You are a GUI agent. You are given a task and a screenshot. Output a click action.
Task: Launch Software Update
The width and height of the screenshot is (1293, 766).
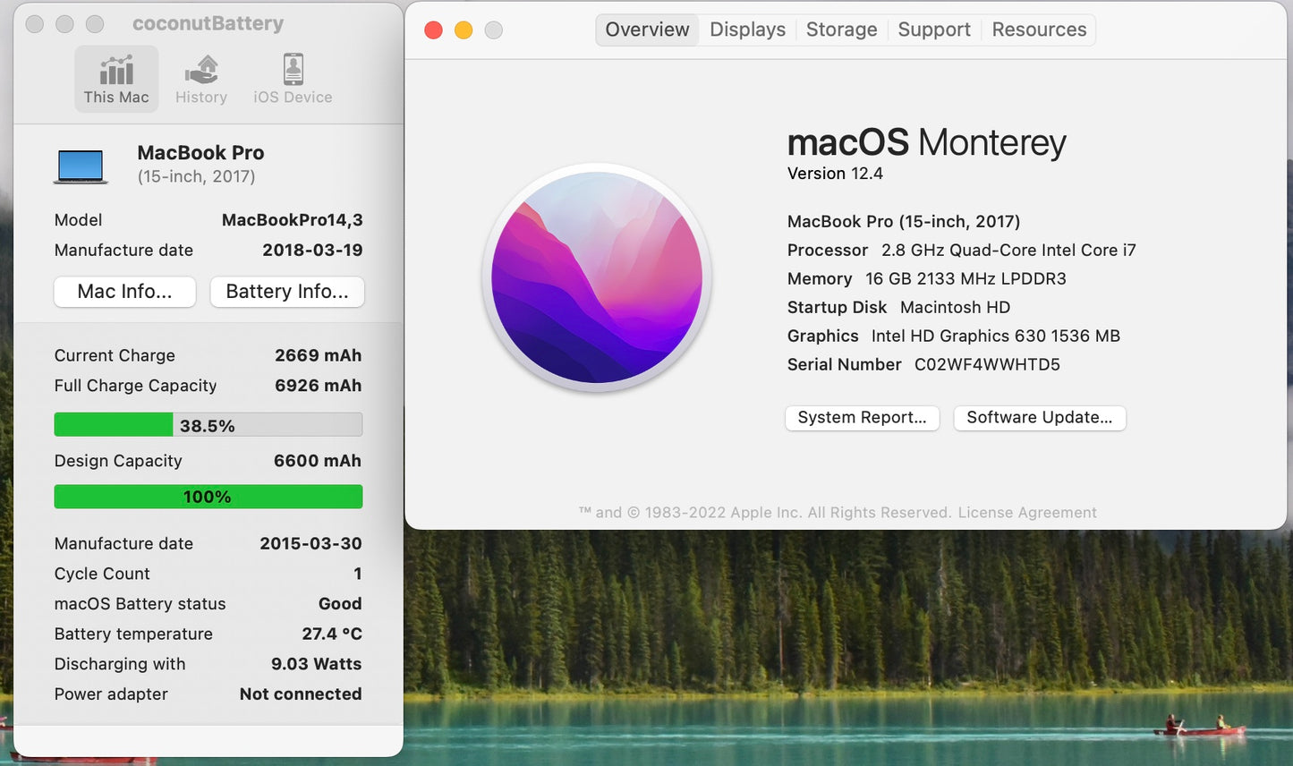pyautogui.click(x=1039, y=418)
